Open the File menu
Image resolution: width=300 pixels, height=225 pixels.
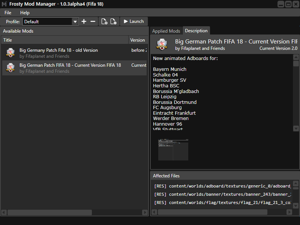click(8, 13)
